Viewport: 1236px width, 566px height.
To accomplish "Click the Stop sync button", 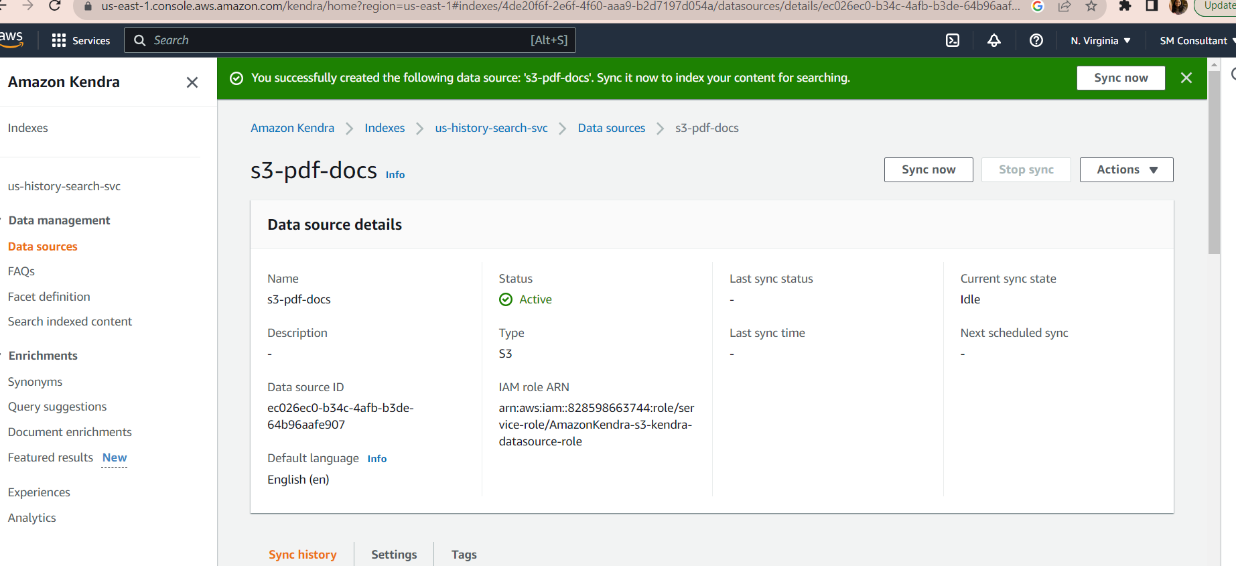I will point(1026,169).
